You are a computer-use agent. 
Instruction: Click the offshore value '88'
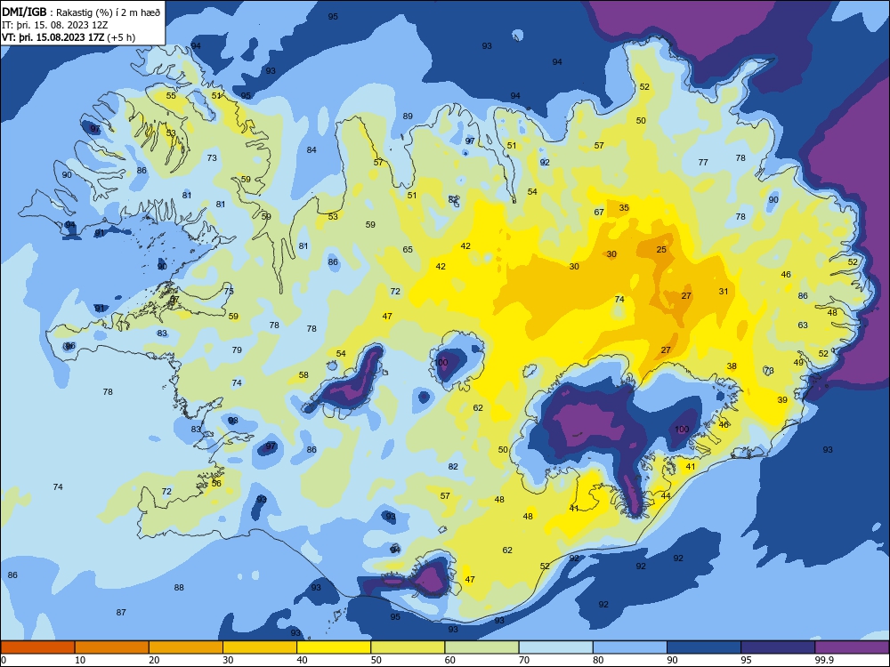[179, 588]
